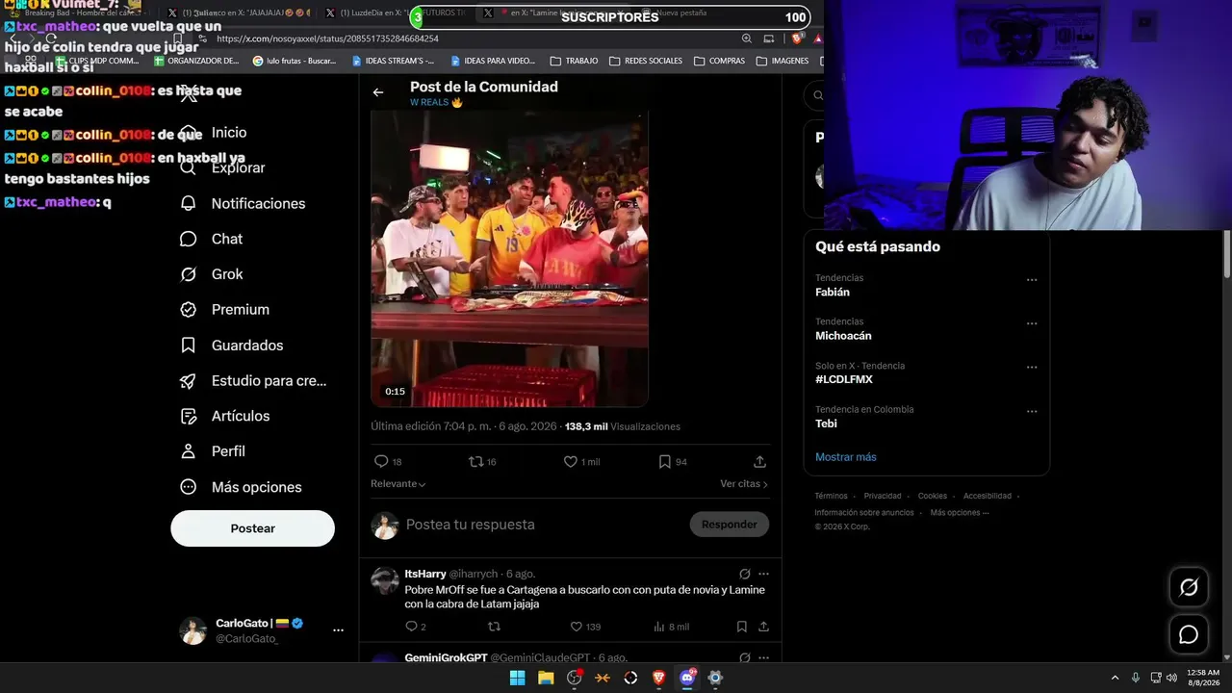Go back using the Post de la Comunidad arrow

[378, 92]
